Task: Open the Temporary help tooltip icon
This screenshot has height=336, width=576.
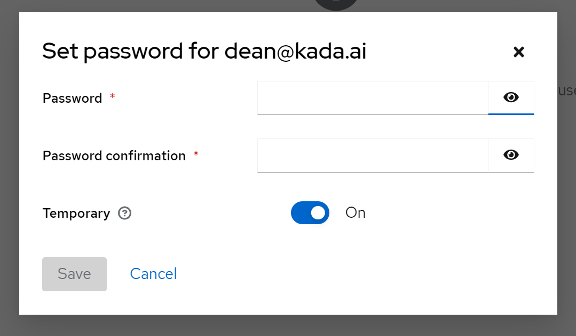Action: coord(124,214)
